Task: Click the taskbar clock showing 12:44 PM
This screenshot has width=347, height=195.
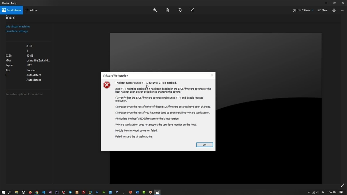Action: [332, 192]
